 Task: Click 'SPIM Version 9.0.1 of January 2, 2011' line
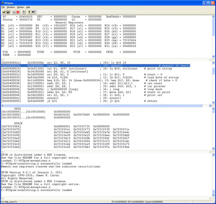31,173
